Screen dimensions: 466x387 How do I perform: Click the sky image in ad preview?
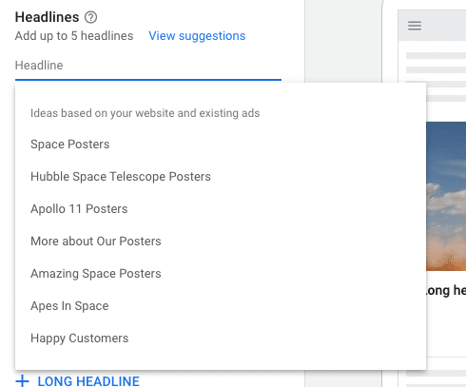pos(446,196)
